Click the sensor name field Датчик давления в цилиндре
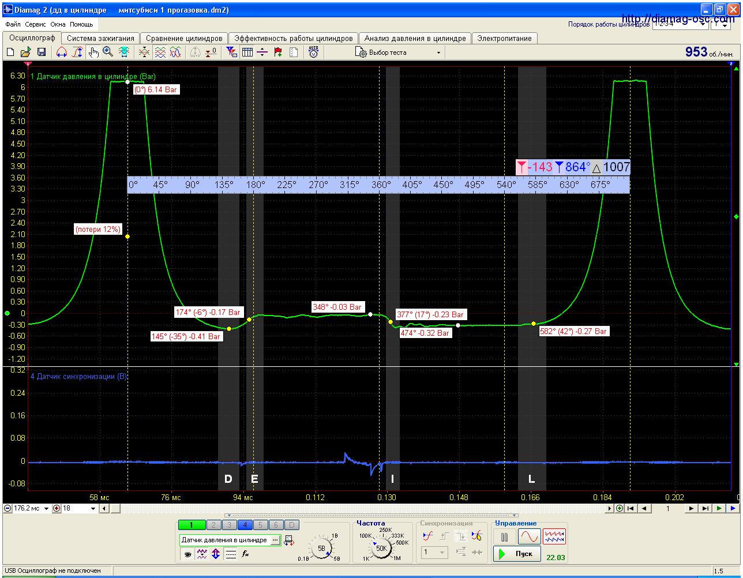 [224, 540]
